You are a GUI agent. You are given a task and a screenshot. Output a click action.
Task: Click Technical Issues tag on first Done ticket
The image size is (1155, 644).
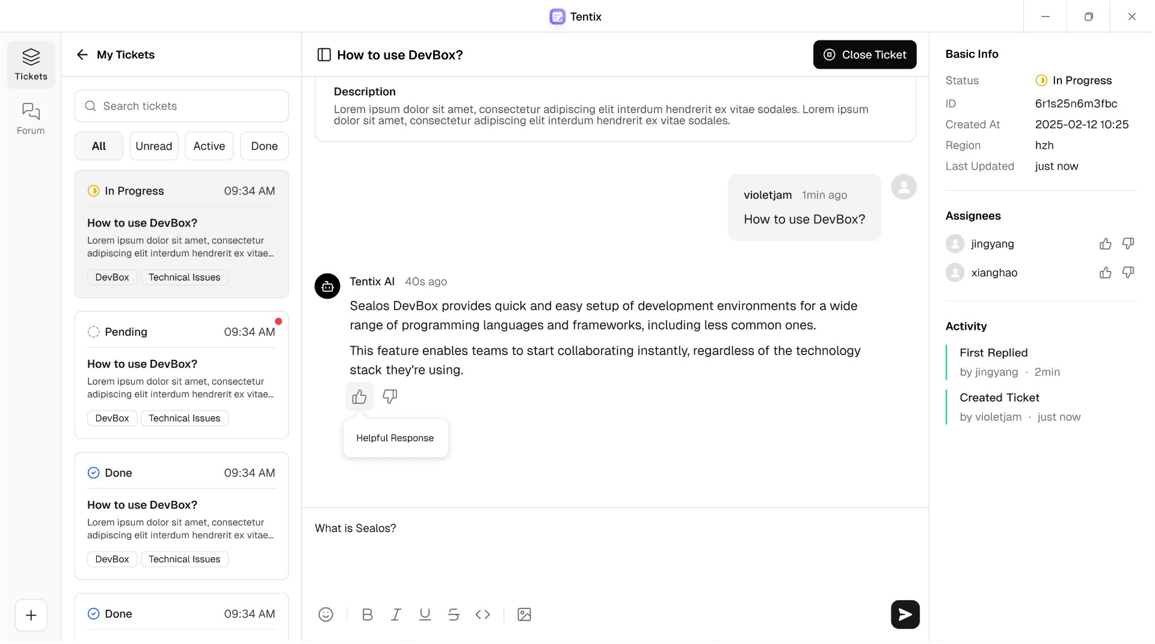[x=184, y=559]
